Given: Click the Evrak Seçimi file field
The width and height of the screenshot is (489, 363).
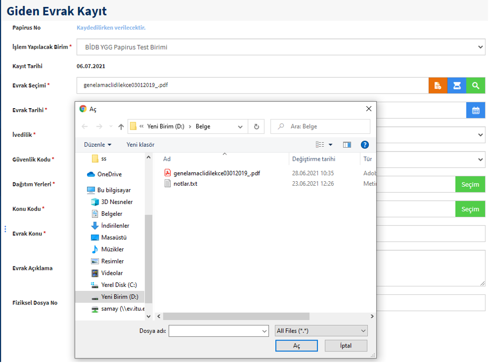Looking at the screenshot, I should click(x=253, y=86).
